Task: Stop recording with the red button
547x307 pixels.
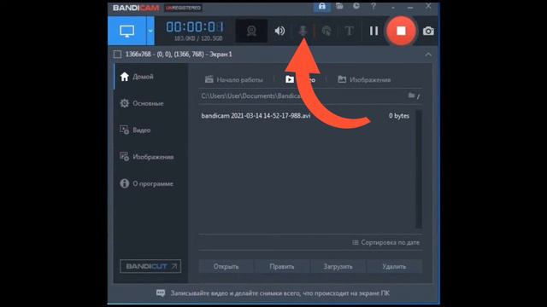Action: 401,31
